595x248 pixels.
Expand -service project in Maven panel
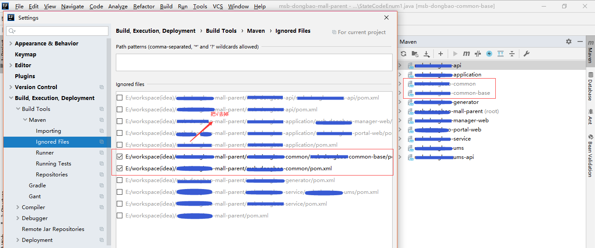tap(400, 139)
